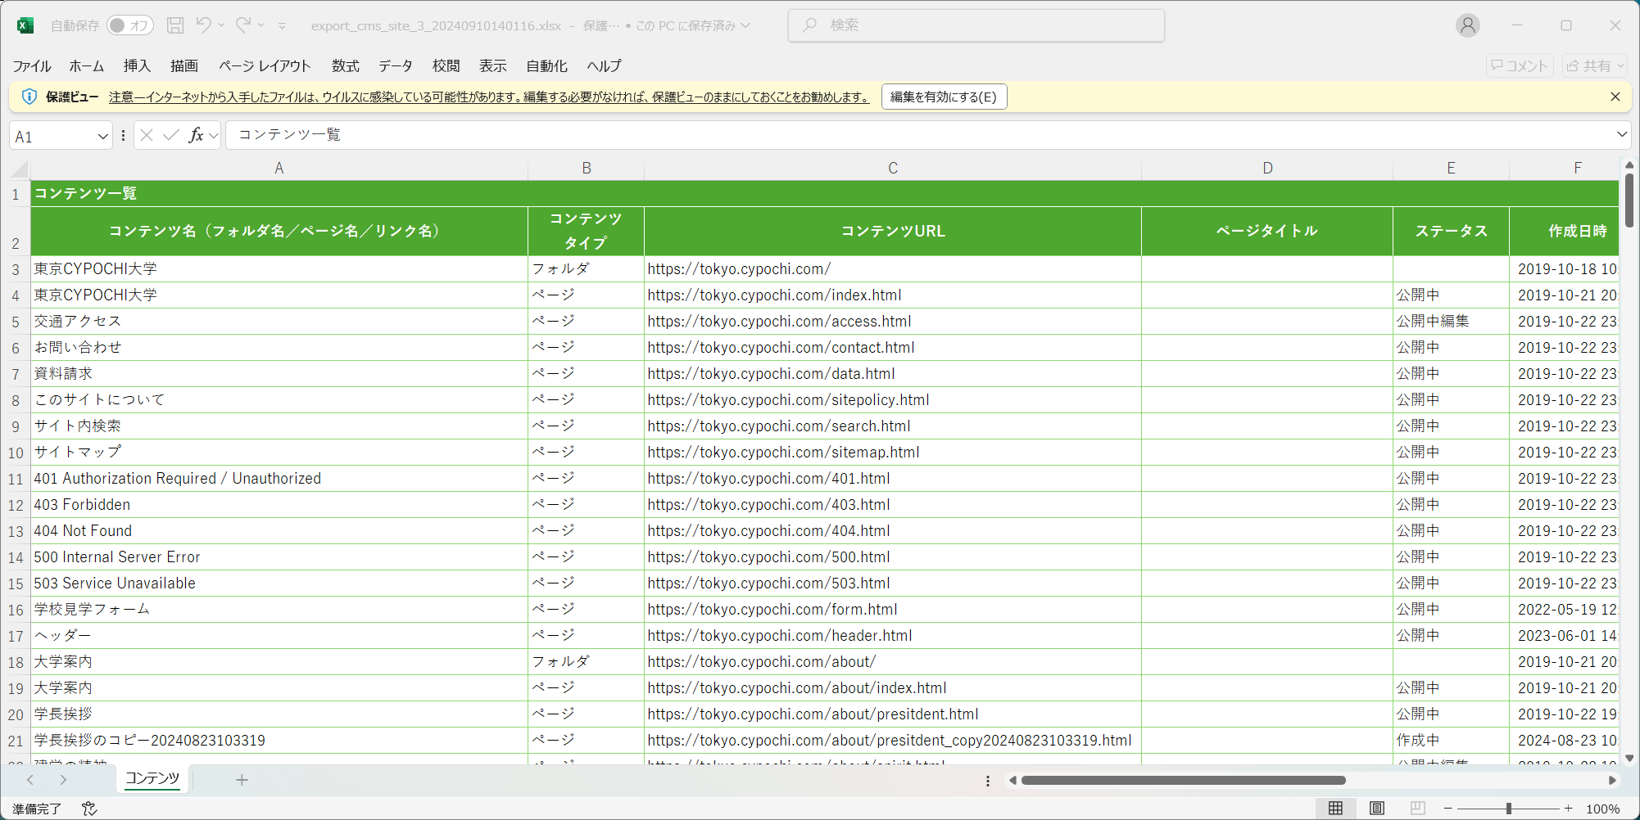Click the Insert Function fx icon

(196, 135)
